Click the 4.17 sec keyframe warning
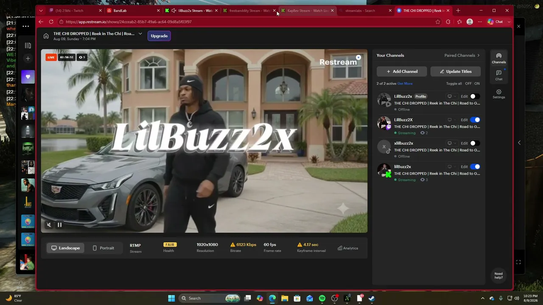 308,245
